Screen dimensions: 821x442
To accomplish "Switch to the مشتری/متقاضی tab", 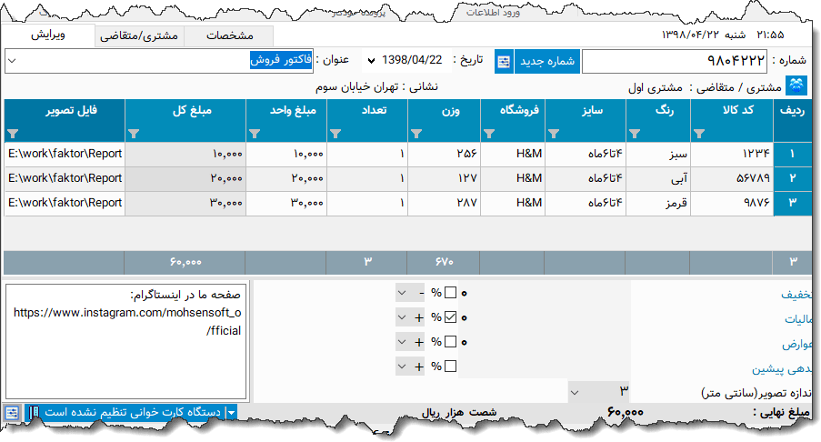I will [x=139, y=35].
